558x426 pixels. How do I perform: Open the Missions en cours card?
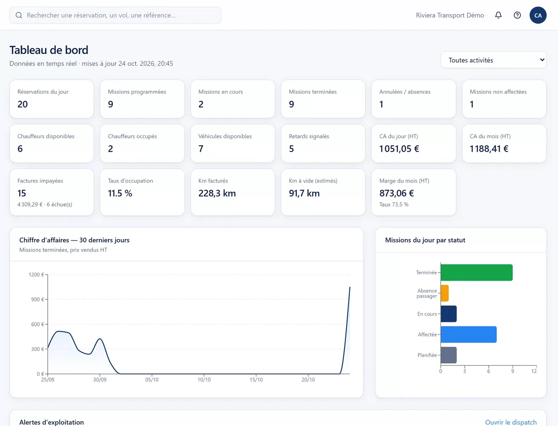pos(233,99)
